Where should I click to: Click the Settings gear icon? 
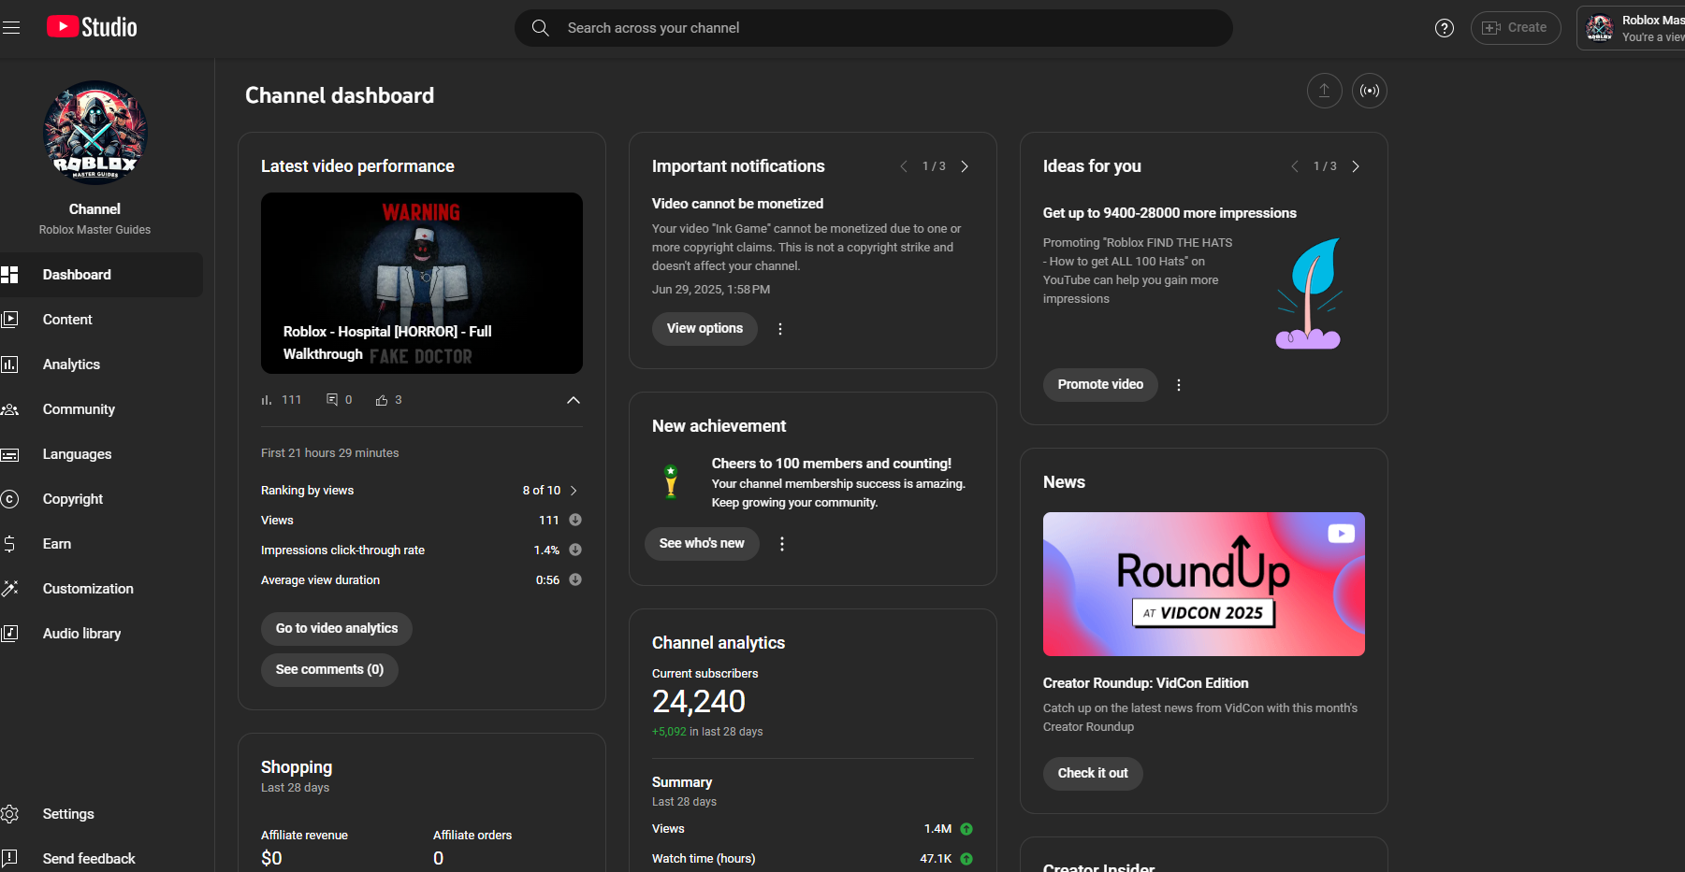[9, 814]
